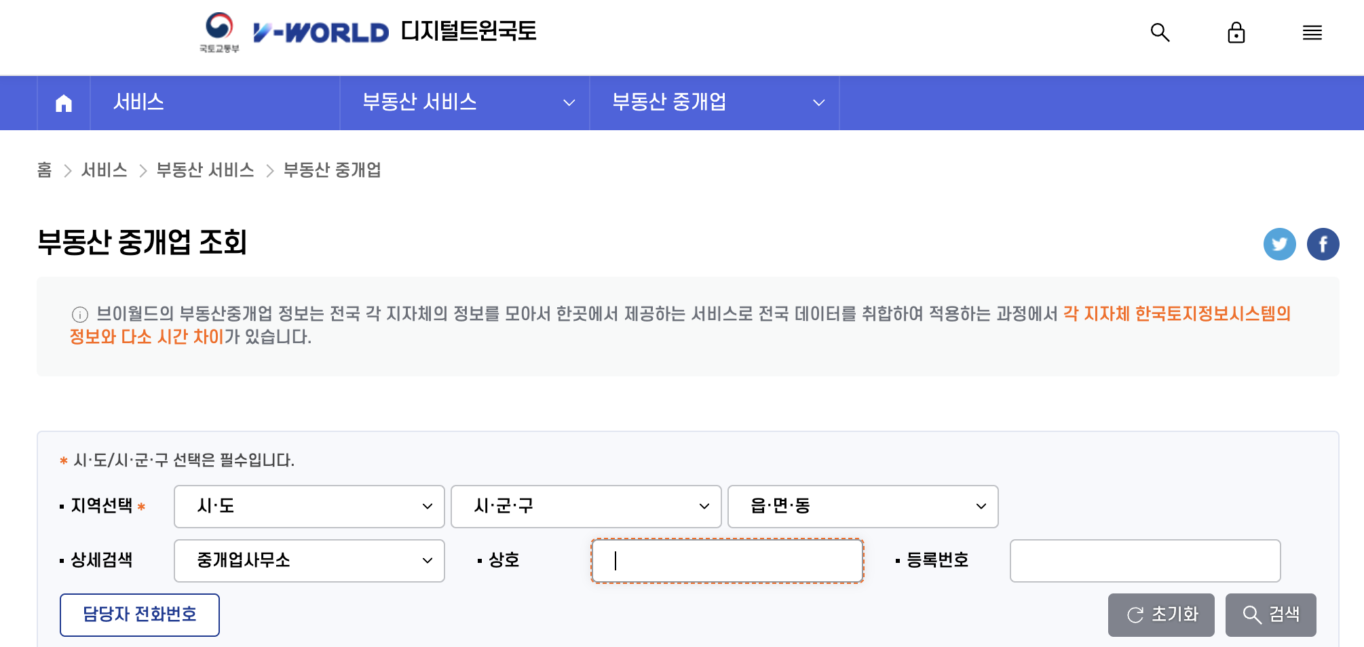Click the login padlock icon

point(1236,33)
